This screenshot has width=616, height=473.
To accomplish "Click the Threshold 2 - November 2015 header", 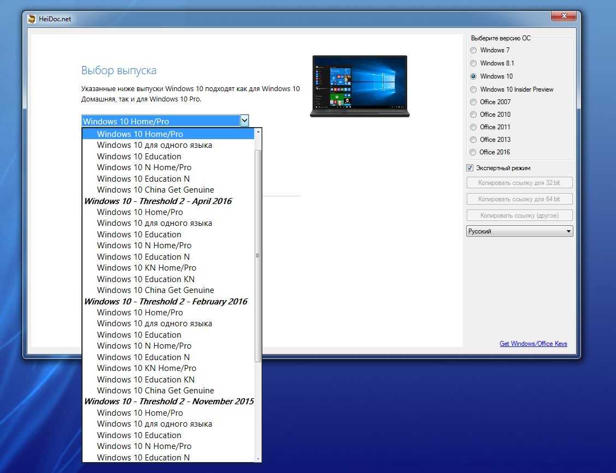I will pos(169,402).
